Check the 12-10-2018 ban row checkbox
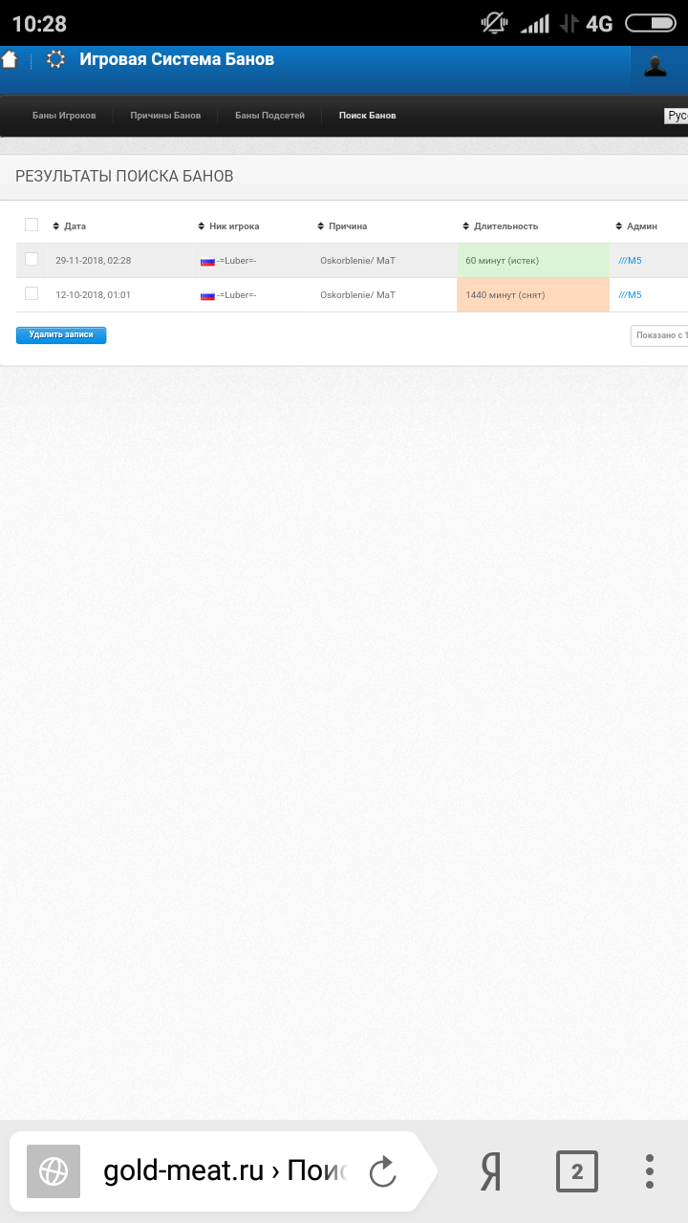Image resolution: width=688 pixels, height=1223 pixels. click(32, 293)
